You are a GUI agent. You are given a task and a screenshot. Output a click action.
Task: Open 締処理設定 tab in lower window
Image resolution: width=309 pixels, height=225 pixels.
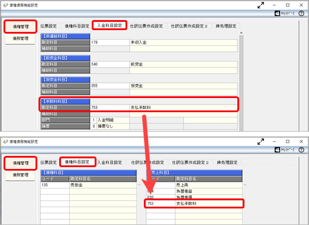[x=227, y=162]
